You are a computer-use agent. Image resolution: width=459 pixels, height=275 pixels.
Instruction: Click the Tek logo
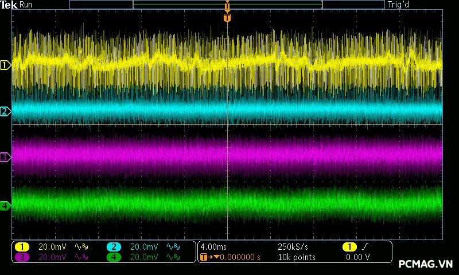click(x=9, y=5)
